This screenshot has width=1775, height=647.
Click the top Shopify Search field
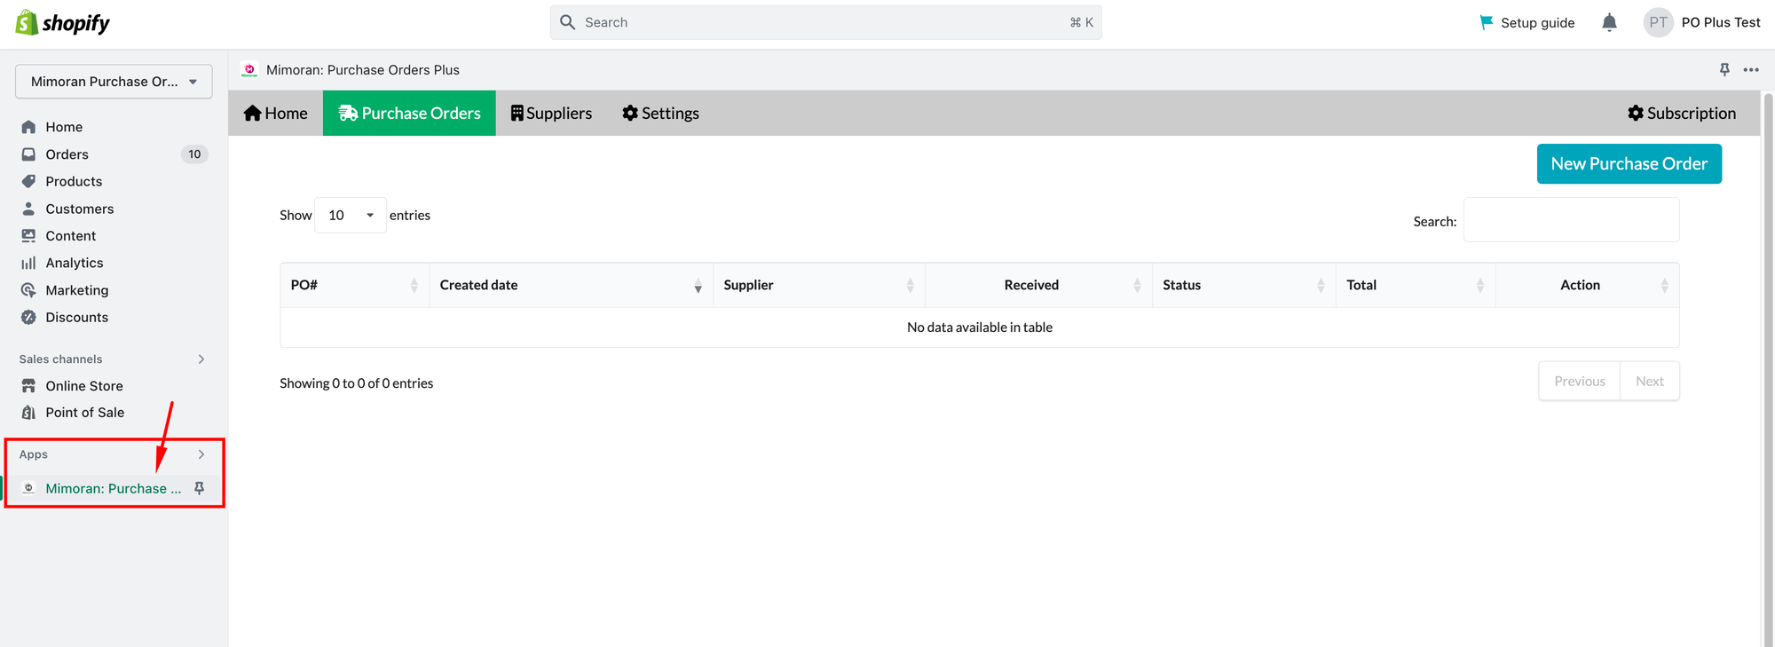click(x=826, y=22)
